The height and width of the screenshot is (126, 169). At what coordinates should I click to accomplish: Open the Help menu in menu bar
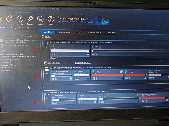(x=37, y=13)
